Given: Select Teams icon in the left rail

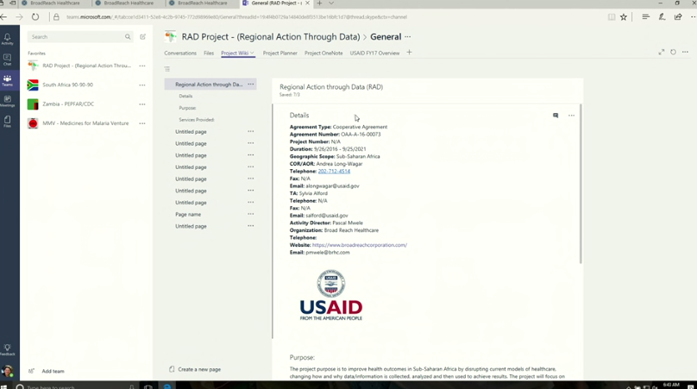Looking at the screenshot, I should pyautogui.click(x=8, y=80).
